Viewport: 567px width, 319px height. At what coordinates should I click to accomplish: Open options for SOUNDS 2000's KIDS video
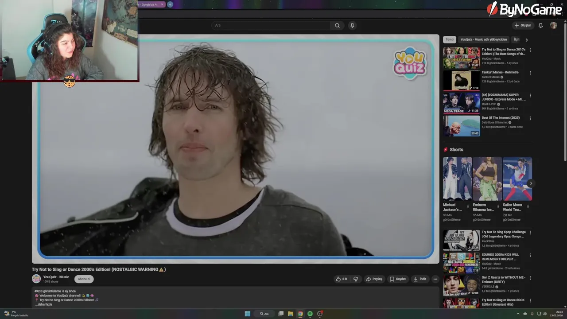point(530,255)
